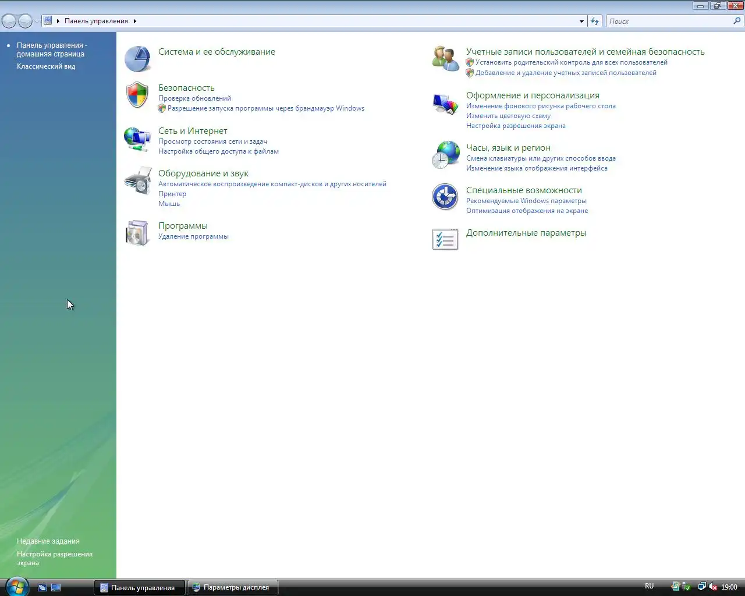Open the Безопасность category heading
Image resolution: width=745 pixels, height=596 pixels.
pyautogui.click(x=186, y=88)
